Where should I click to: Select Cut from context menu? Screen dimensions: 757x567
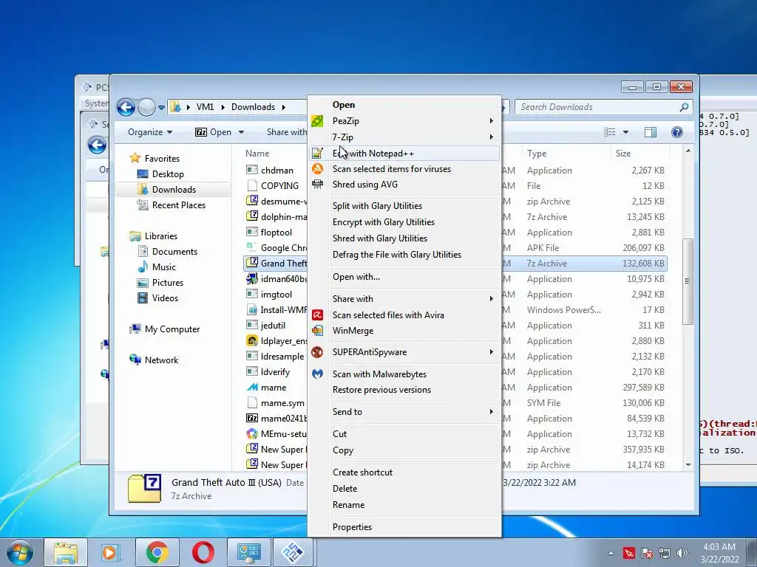tap(339, 434)
